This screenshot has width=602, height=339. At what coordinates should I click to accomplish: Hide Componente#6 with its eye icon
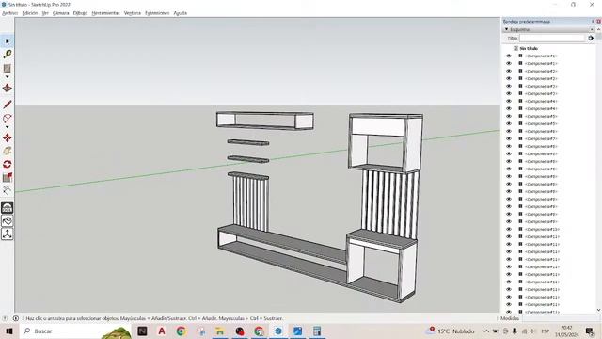click(x=509, y=132)
